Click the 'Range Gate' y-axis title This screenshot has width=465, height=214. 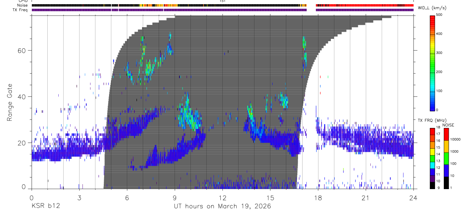pyautogui.click(x=10, y=102)
